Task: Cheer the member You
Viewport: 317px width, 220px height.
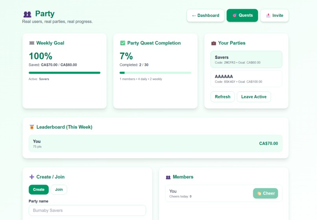Action: pos(265,194)
